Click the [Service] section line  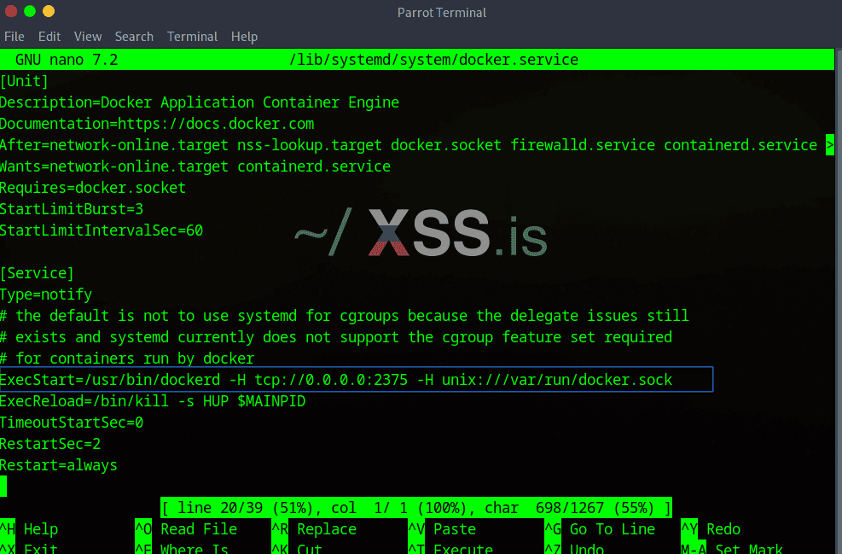click(37, 273)
